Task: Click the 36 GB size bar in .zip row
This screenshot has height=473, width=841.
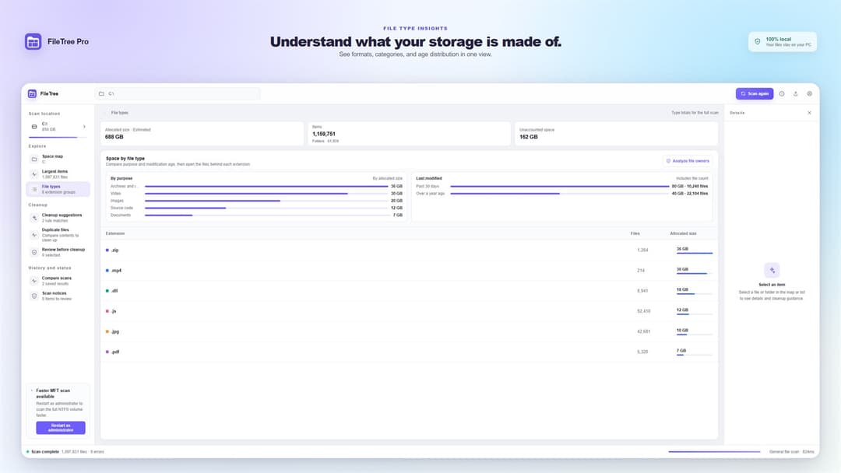Action: (x=695, y=253)
